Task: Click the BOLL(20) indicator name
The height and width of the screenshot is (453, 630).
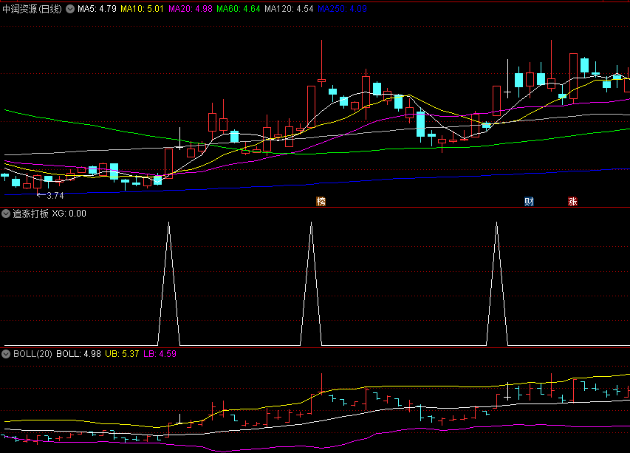Action: point(32,354)
